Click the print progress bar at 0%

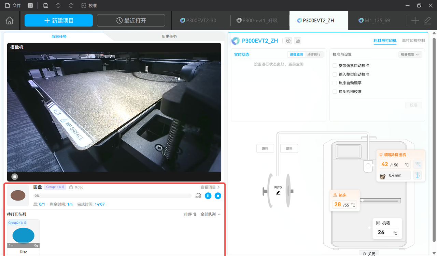pyautogui.click(x=113, y=196)
